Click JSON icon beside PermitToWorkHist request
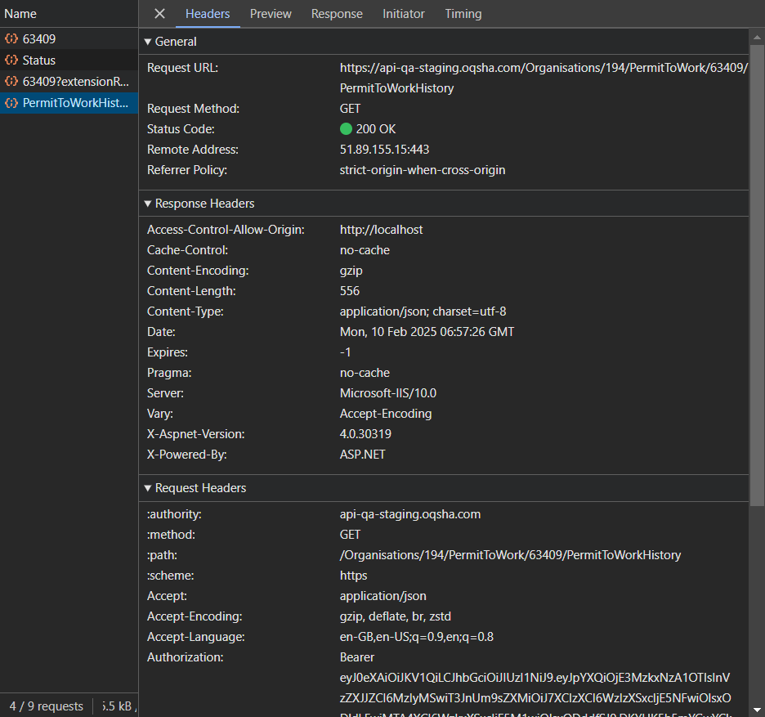The width and height of the screenshot is (765, 717). (x=11, y=103)
